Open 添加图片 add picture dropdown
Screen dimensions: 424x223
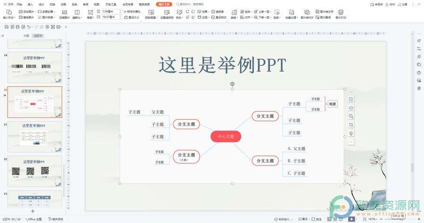coord(27,12)
